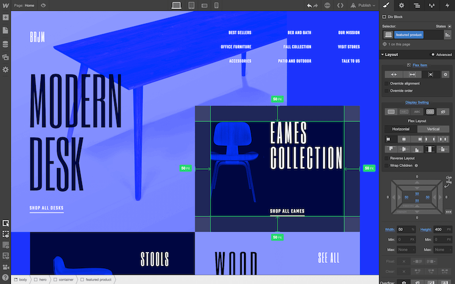
Task: Set flex item sizing to shrink
Action: click(x=394, y=74)
